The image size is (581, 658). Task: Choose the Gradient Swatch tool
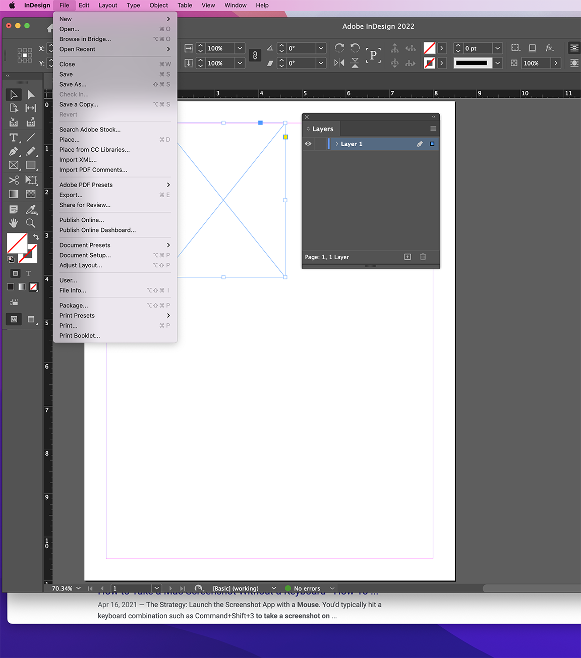click(13, 194)
